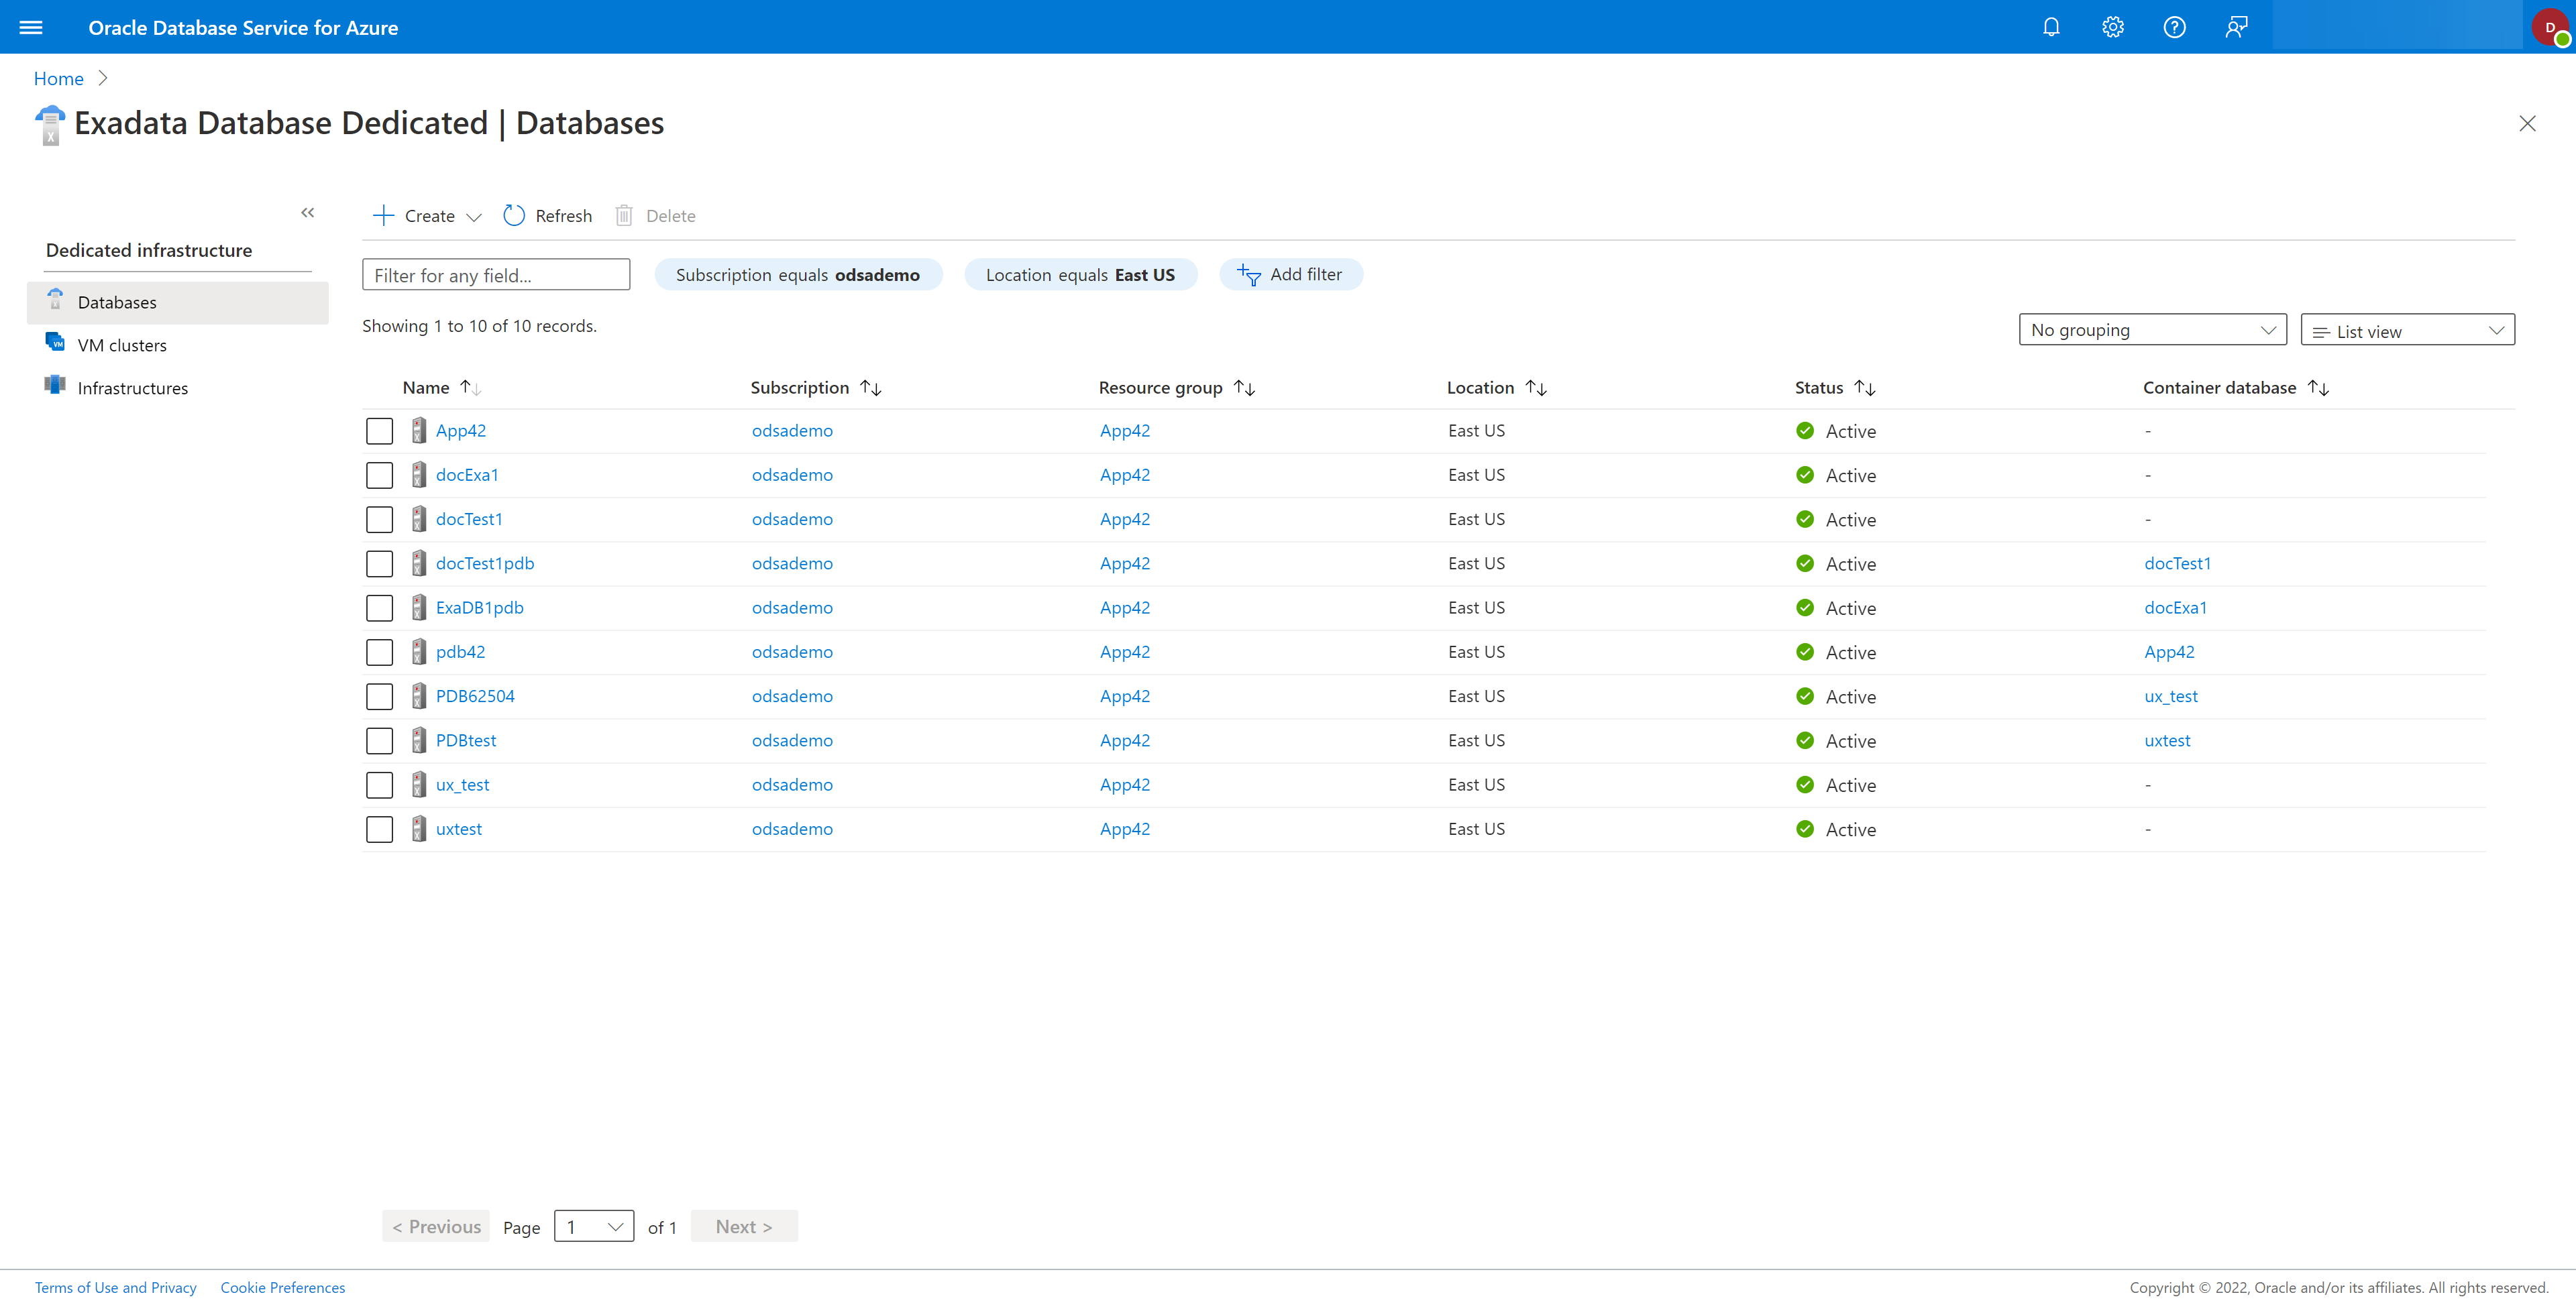This screenshot has width=2576, height=1309.
Task: Sort by Resource group column arrows
Action: [1245, 387]
